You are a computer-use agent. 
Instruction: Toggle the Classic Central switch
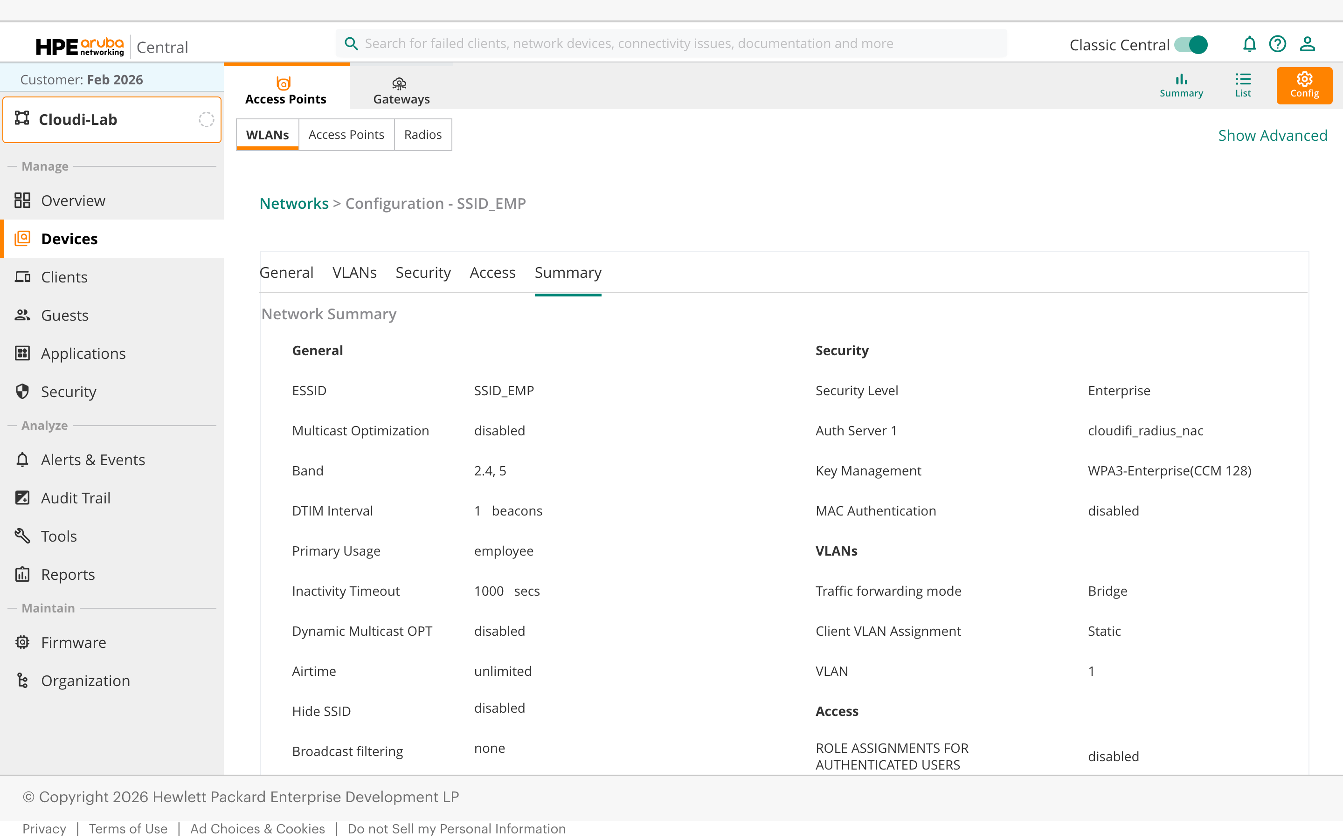[x=1191, y=44]
